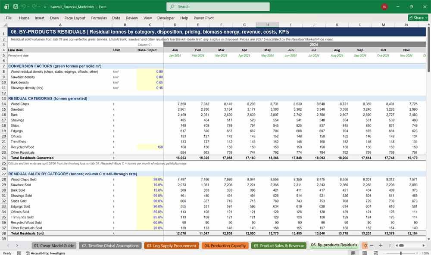
Task: Open the Review ribbon tab
Action: (132, 18)
